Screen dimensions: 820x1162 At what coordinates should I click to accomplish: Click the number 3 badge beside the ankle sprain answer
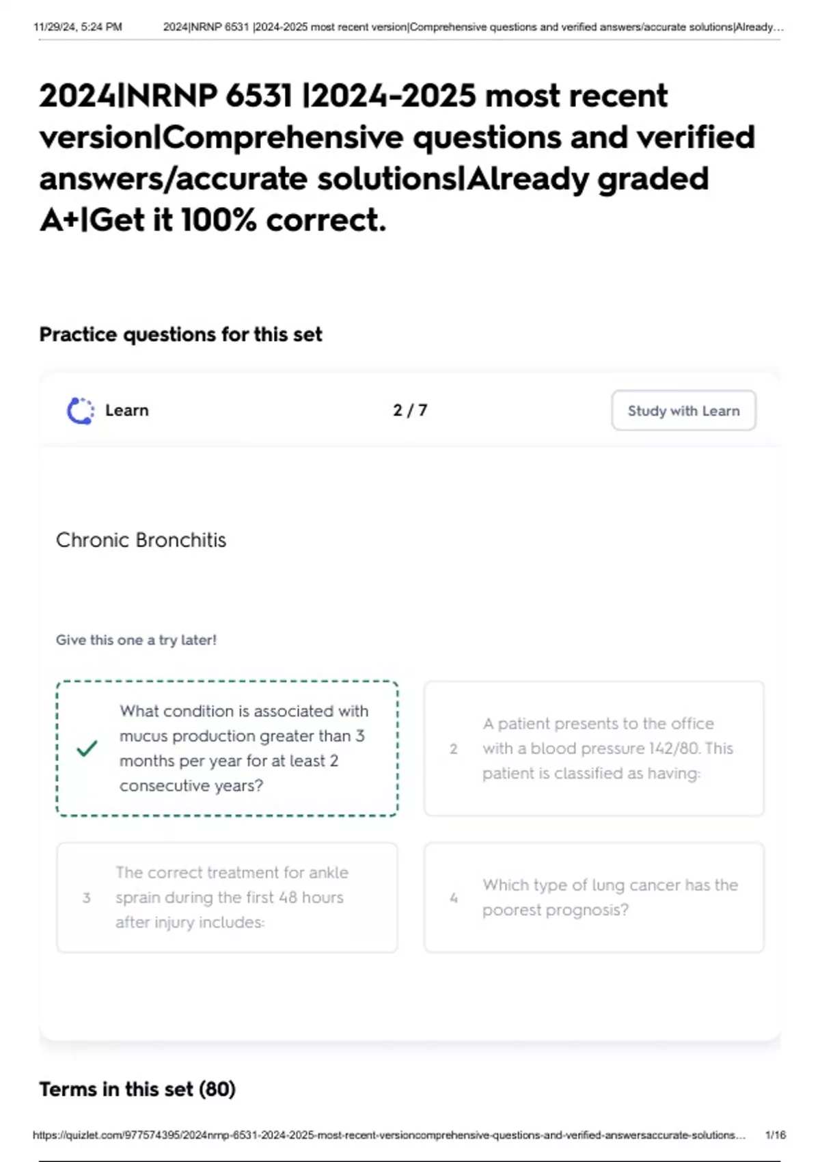point(86,898)
